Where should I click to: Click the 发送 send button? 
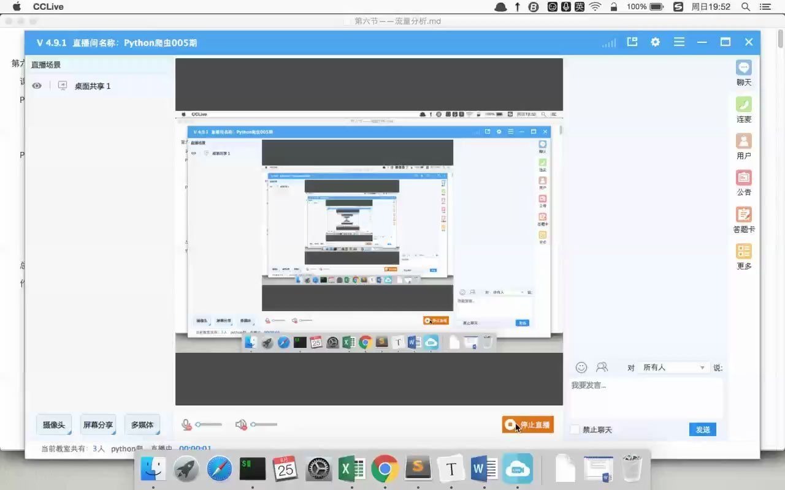[x=703, y=429]
